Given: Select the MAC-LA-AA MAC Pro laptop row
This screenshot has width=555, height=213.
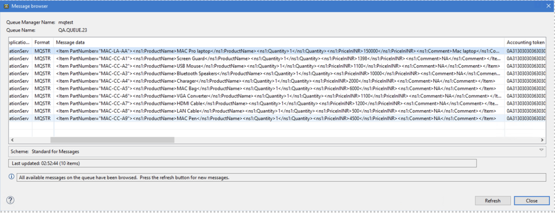Looking at the screenshot, I should [277, 51].
